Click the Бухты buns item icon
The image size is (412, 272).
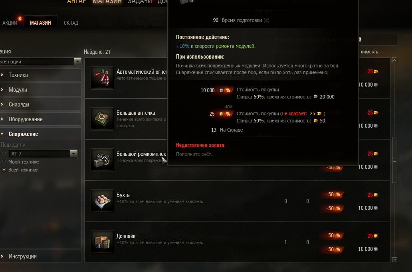pyautogui.click(x=102, y=201)
